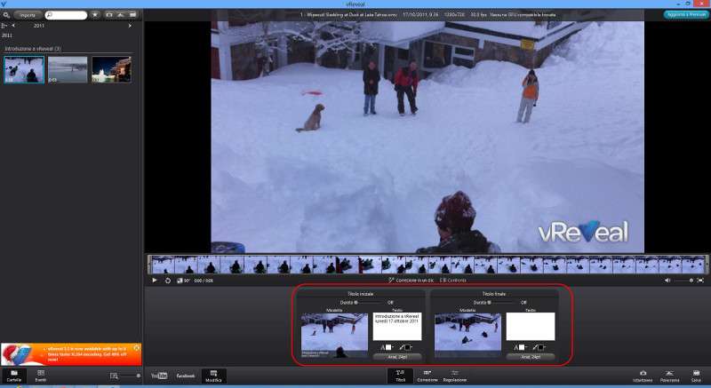
Task: Toggle Durata switch for Titolo finale
Action: pyautogui.click(x=493, y=303)
